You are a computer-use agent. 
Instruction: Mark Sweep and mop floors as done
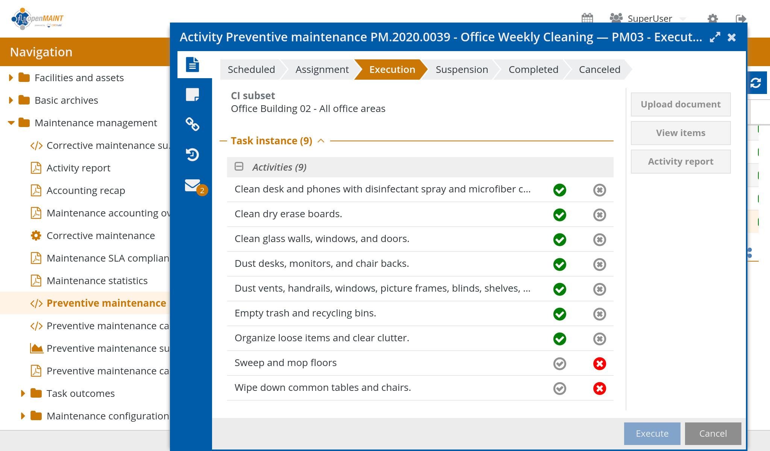(x=559, y=363)
